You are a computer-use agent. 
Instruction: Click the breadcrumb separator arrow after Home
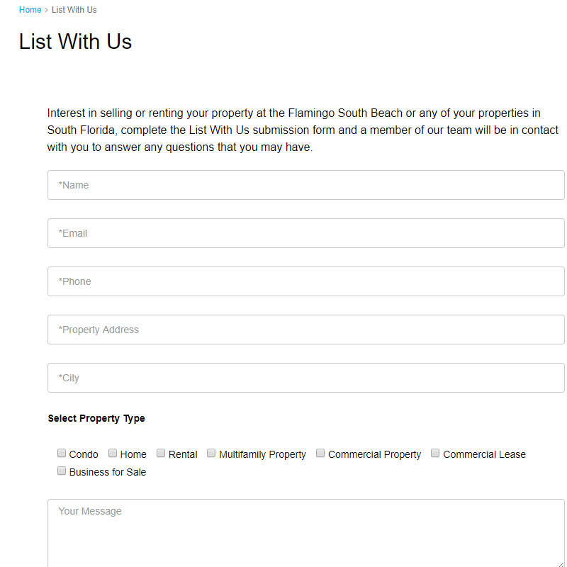coord(47,10)
